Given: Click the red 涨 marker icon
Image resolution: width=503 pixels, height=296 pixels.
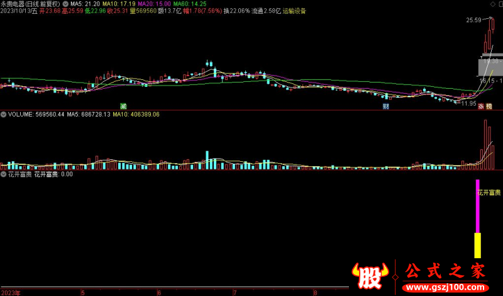Looking at the screenshot, I should [481, 106].
